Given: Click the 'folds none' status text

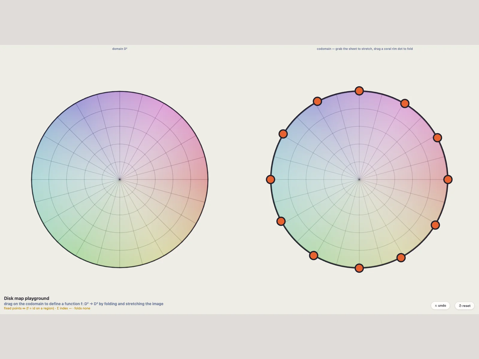Looking at the screenshot, I should (x=82, y=308).
